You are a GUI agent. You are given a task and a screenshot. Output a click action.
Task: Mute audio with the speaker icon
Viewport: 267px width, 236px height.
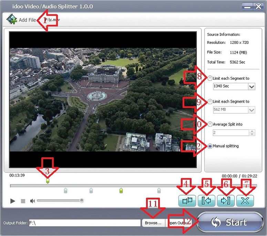(32, 201)
